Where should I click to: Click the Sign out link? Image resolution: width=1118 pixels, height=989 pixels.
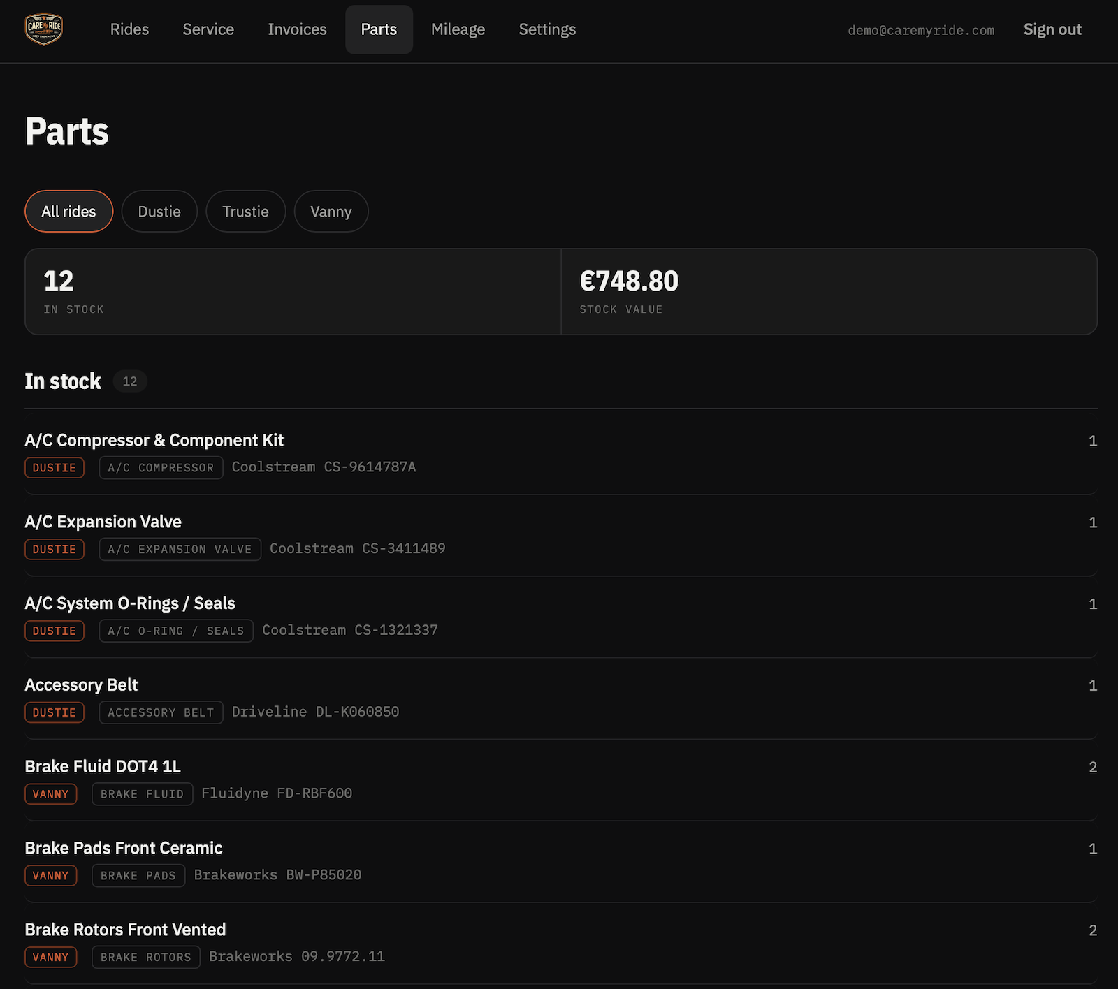click(1052, 29)
